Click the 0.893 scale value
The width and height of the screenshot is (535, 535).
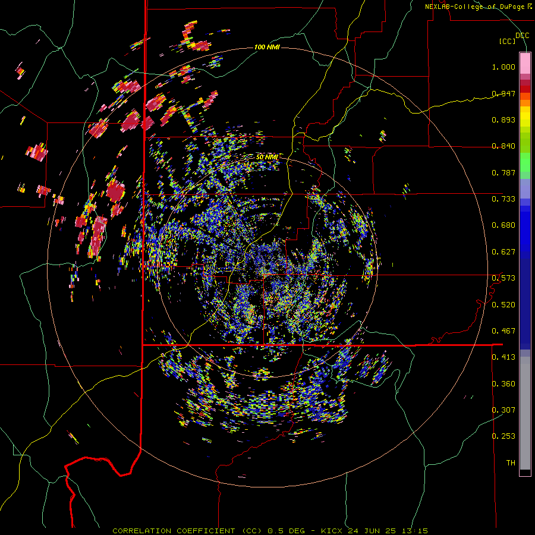(x=503, y=119)
